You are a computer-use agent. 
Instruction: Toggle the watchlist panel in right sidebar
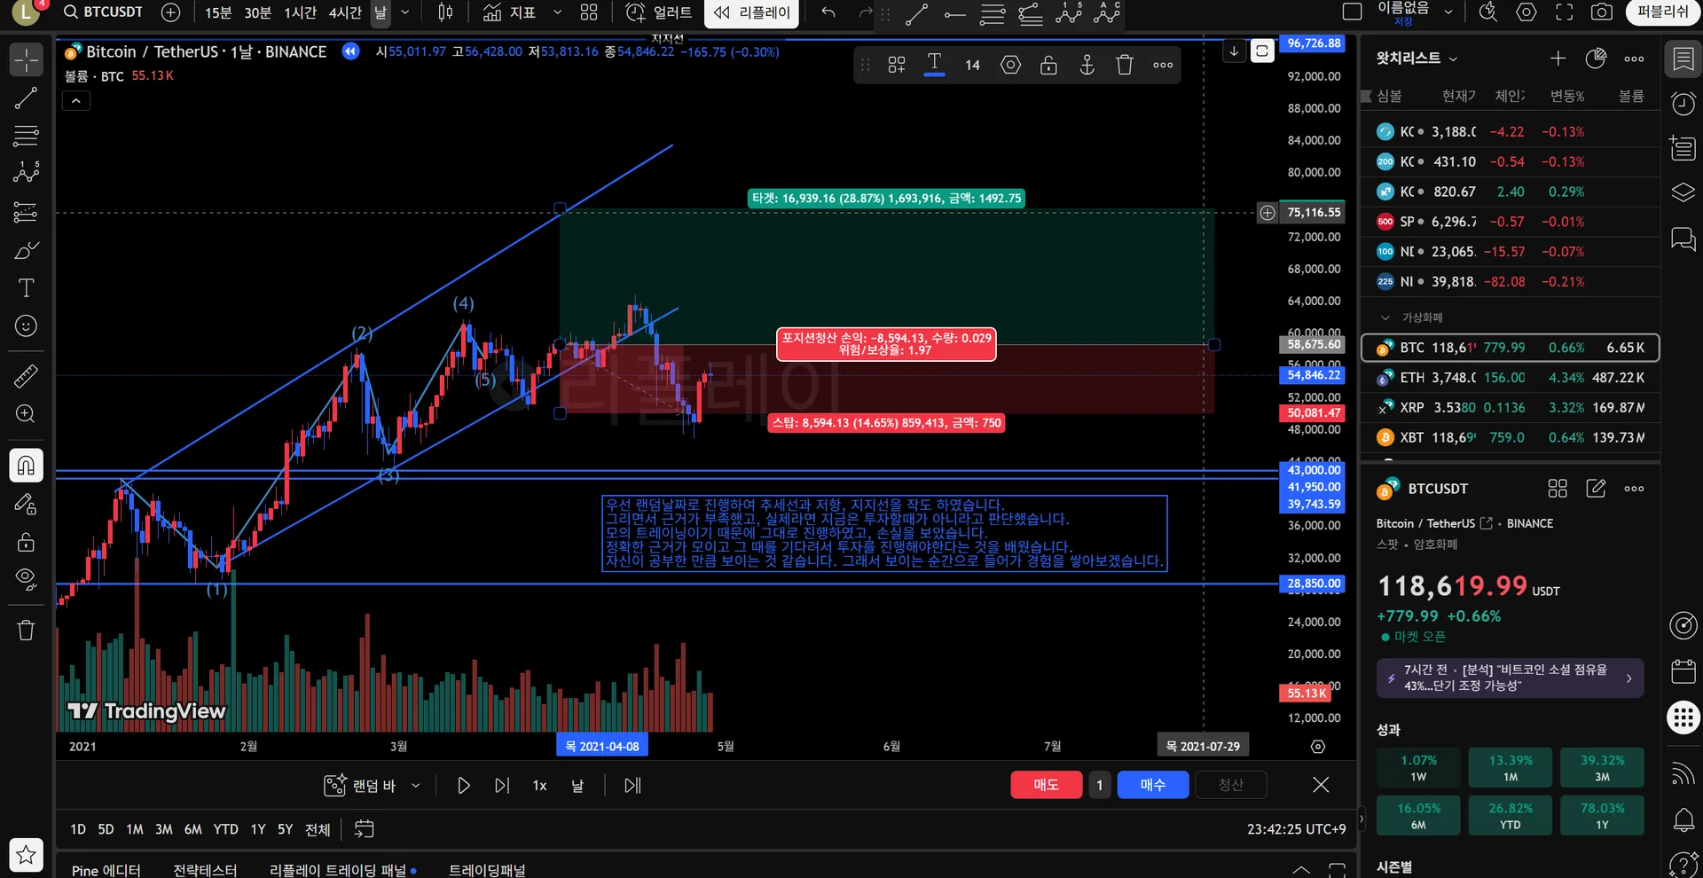coord(1683,59)
